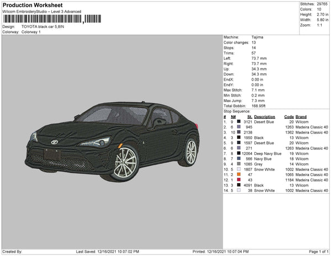Click the 'Page 1 of 1' footer text

318,252
